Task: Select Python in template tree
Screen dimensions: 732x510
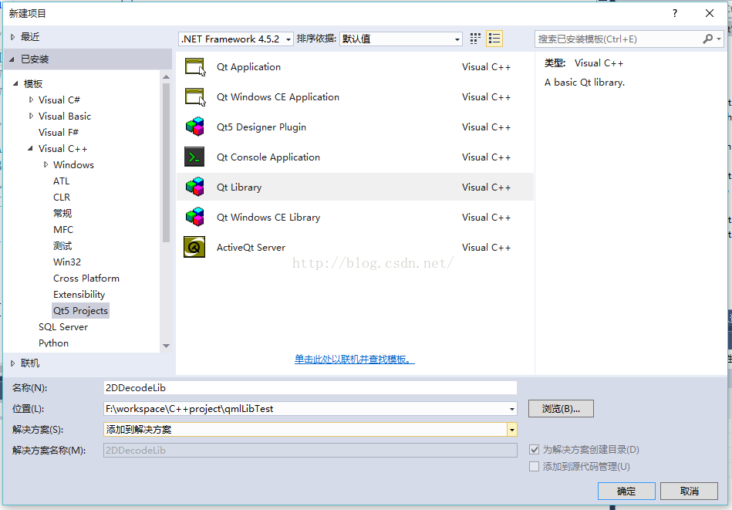Action: pos(53,343)
